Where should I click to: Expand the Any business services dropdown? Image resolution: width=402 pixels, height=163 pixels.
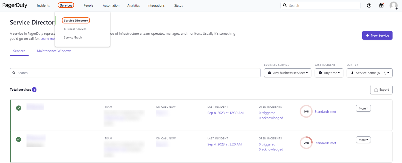(287, 73)
